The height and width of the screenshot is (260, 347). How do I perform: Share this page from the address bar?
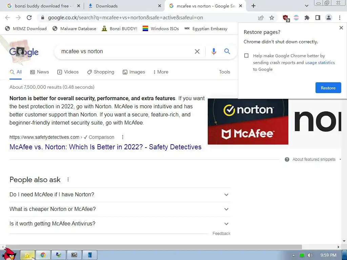click(x=261, y=18)
